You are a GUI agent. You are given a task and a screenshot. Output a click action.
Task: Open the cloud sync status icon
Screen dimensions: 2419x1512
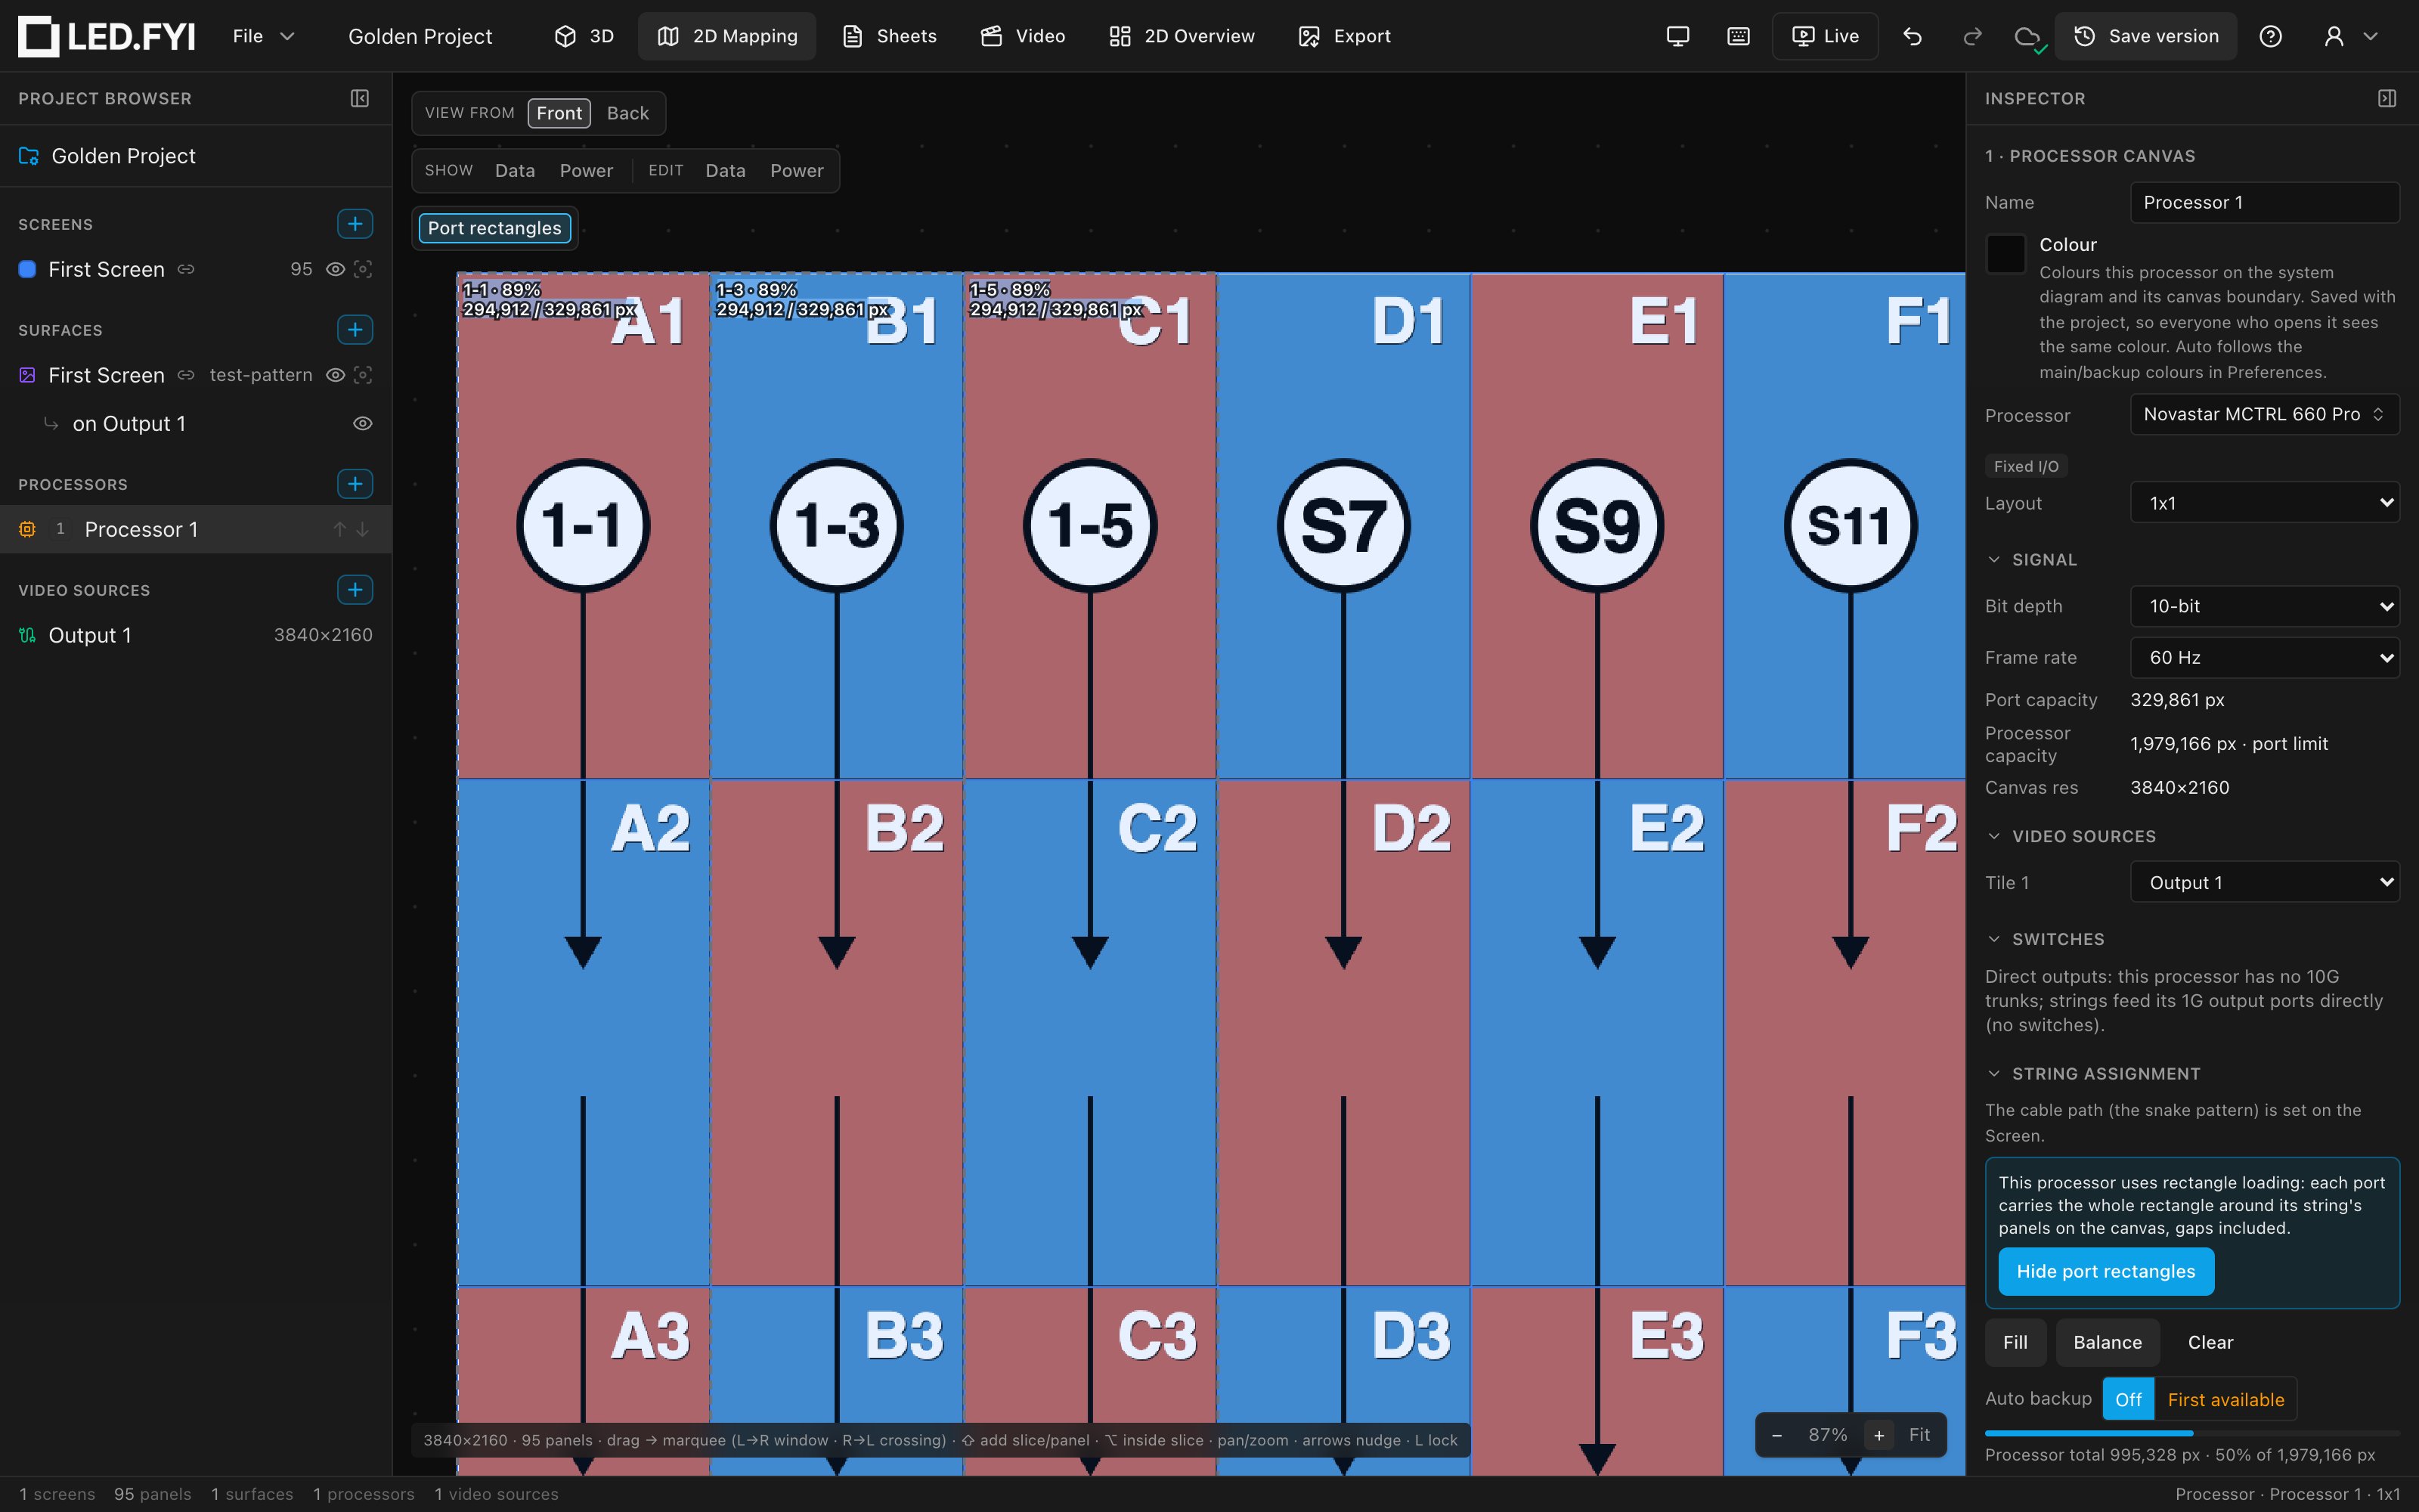[x=2028, y=37]
